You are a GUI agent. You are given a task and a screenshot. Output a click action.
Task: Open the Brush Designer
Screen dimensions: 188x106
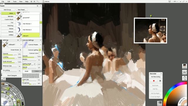(12, 75)
